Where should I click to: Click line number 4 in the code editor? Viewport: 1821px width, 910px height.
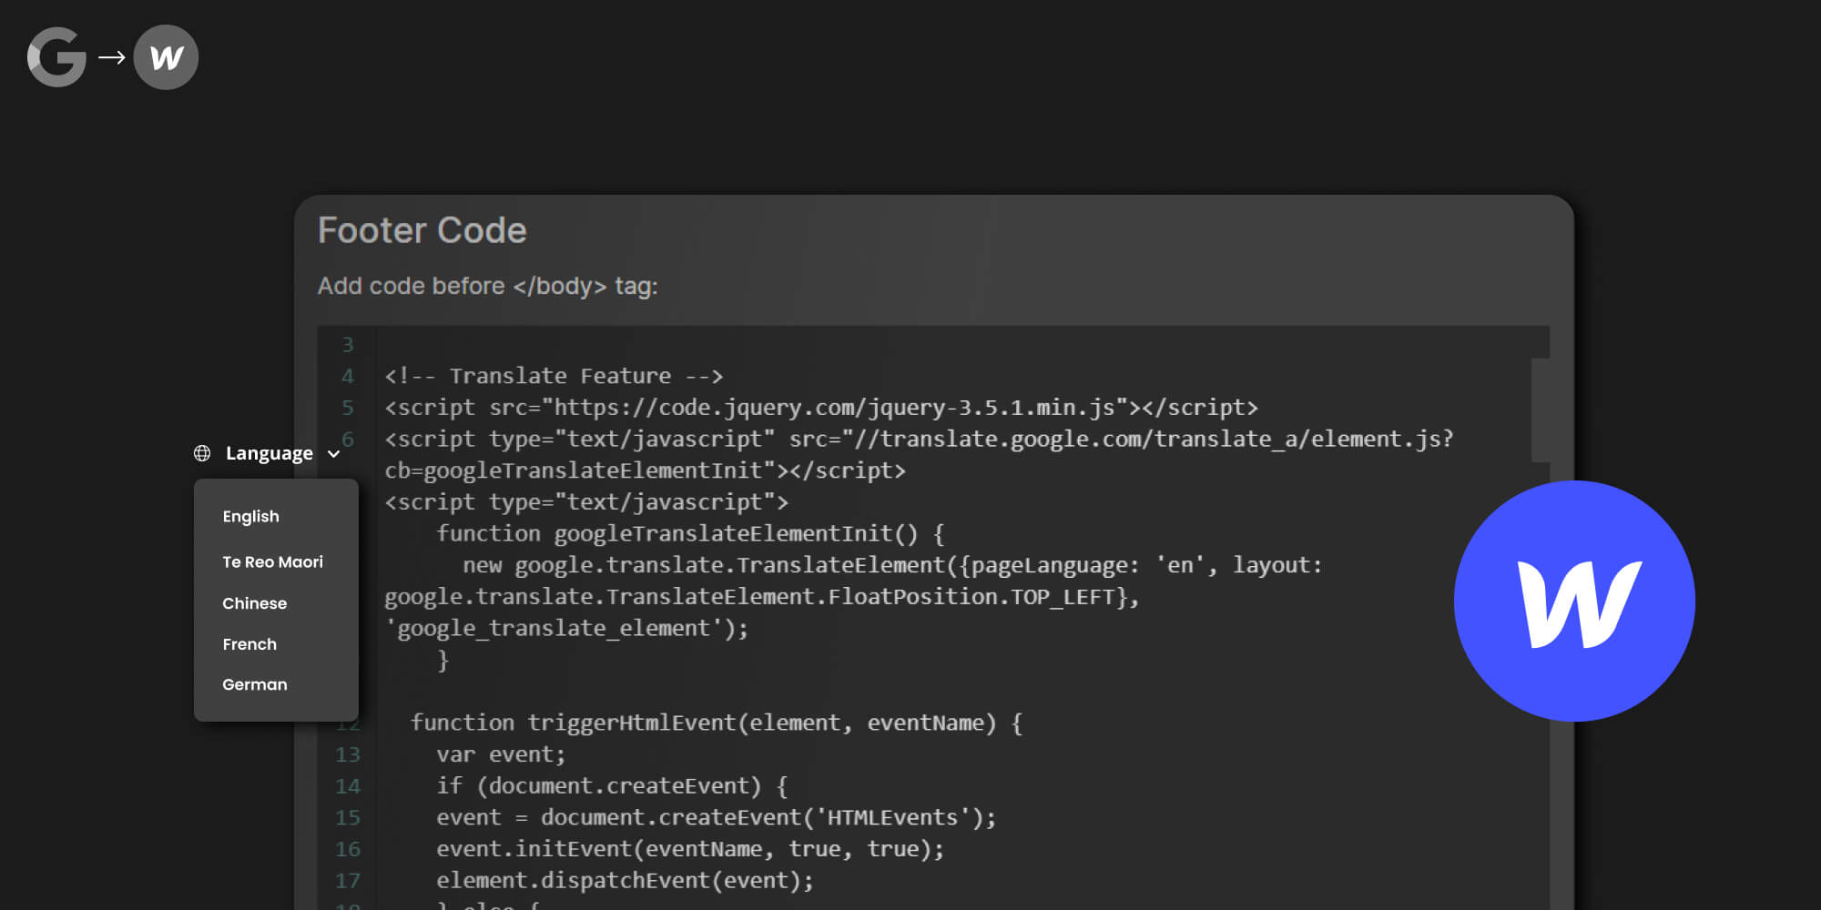(347, 376)
